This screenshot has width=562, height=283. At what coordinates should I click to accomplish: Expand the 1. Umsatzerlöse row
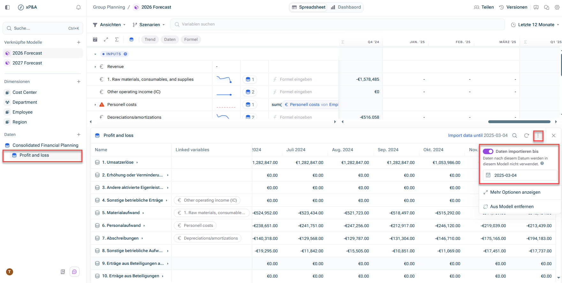coord(137,162)
